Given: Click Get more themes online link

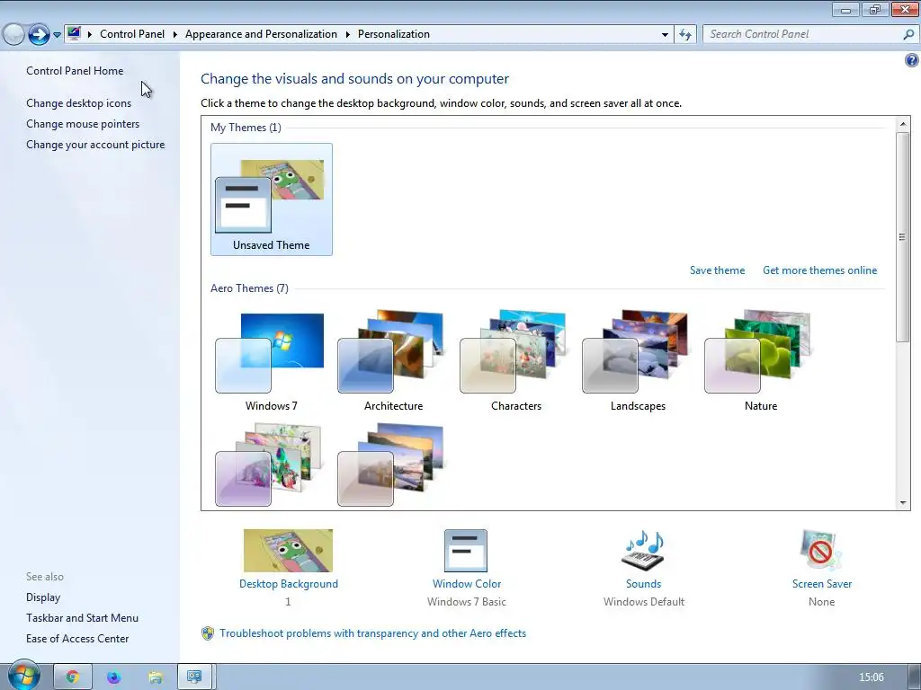Looking at the screenshot, I should (819, 270).
